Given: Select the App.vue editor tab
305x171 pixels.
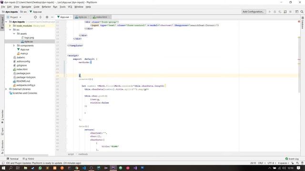Looking at the screenshot, I should [x=64, y=17].
